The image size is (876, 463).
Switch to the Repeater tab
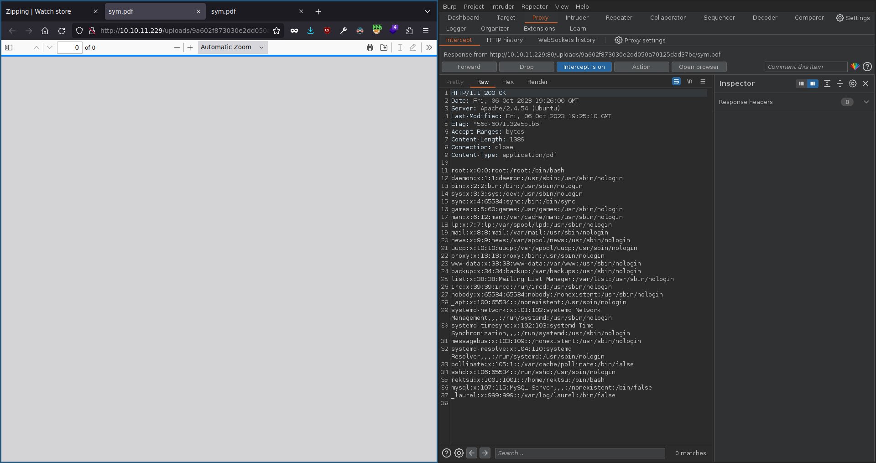click(x=619, y=17)
